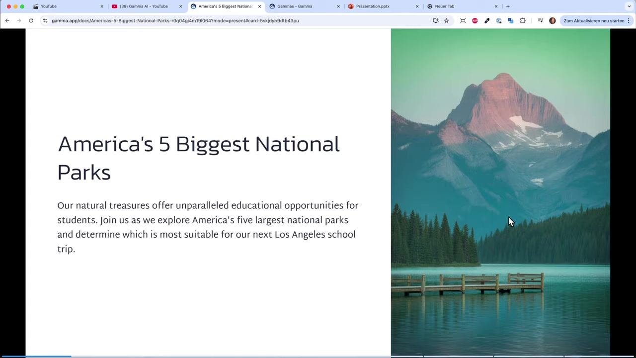Screen dimensions: 636x358
Task: Open the Extensions puzzle menu
Action: point(523,20)
